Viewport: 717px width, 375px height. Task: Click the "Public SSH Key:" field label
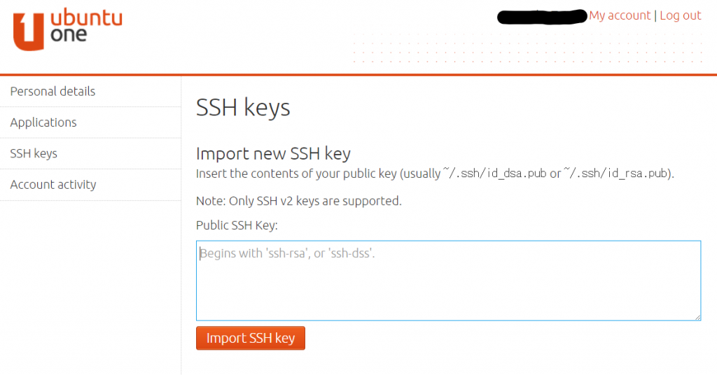(237, 225)
